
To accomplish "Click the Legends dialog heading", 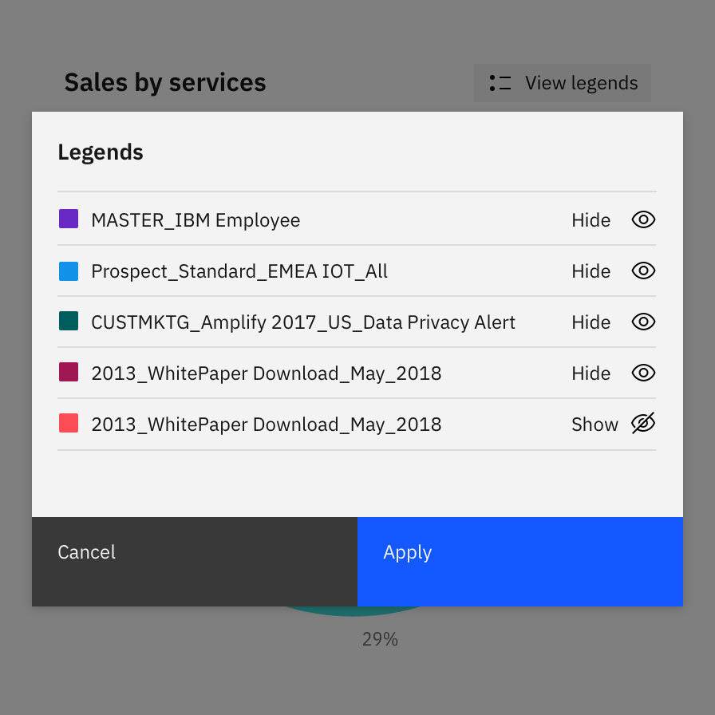I will 101,152.
